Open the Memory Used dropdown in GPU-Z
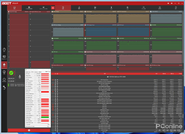The width and height of the screenshot is (185, 134). (x=35, y=90)
